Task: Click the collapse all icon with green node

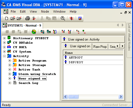Action: pyautogui.click(x=84, y=32)
